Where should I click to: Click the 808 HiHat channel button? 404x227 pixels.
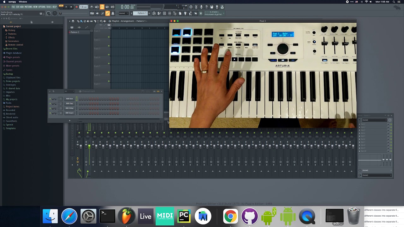click(x=69, y=108)
